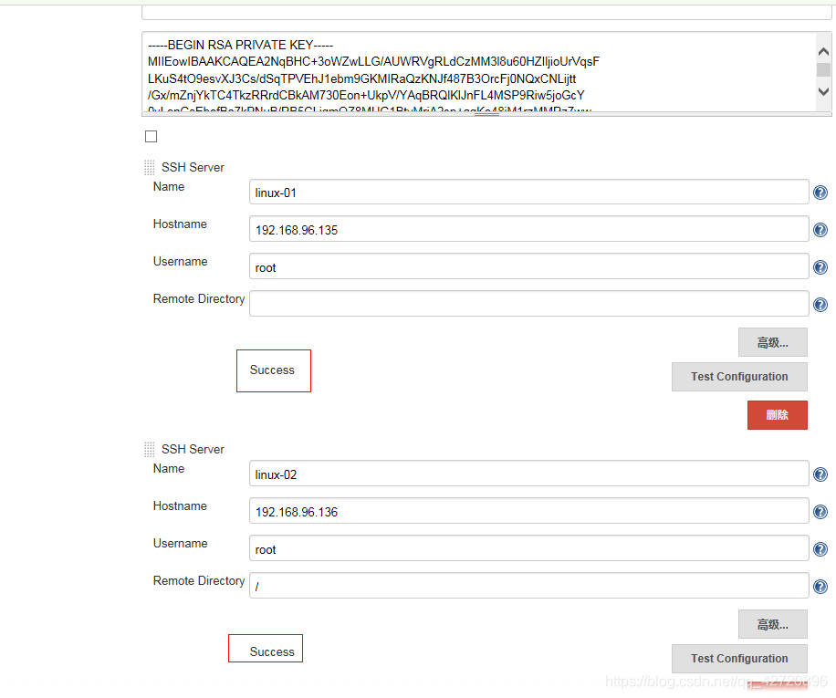Click scroll-up arrow in the key textarea
This screenshot has width=836, height=698.
pyautogui.click(x=823, y=52)
